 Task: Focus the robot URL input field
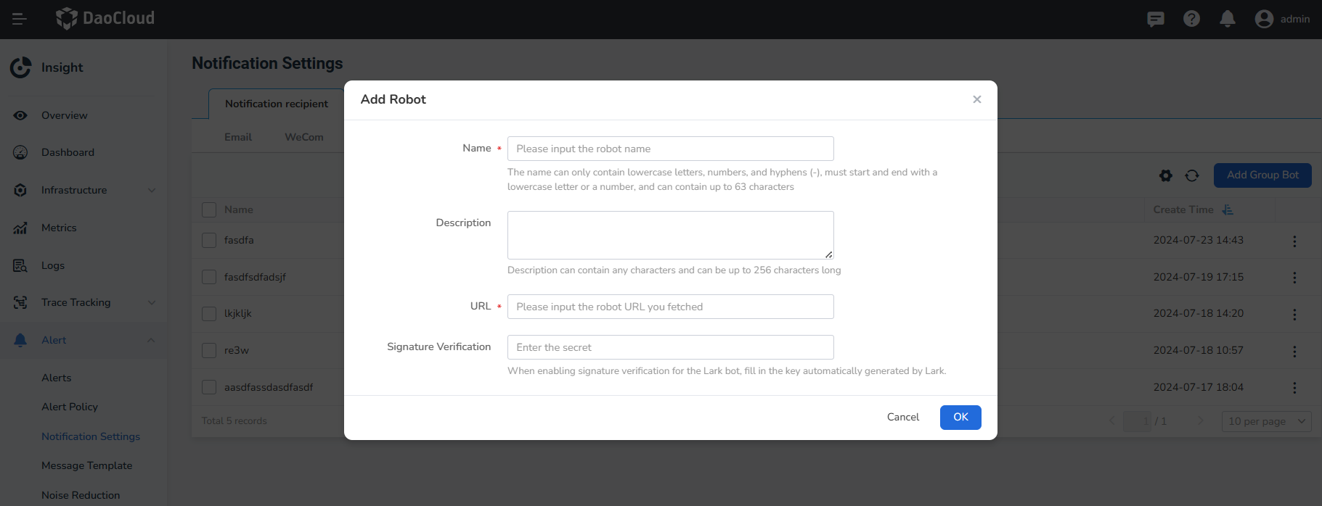(x=670, y=307)
